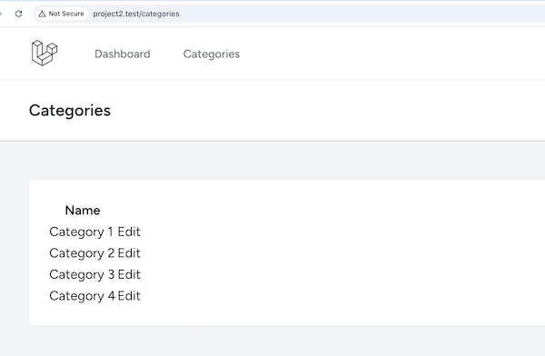The height and width of the screenshot is (356, 545).
Task: Go to the Dashboard navigation tab
Action: pyautogui.click(x=123, y=54)
